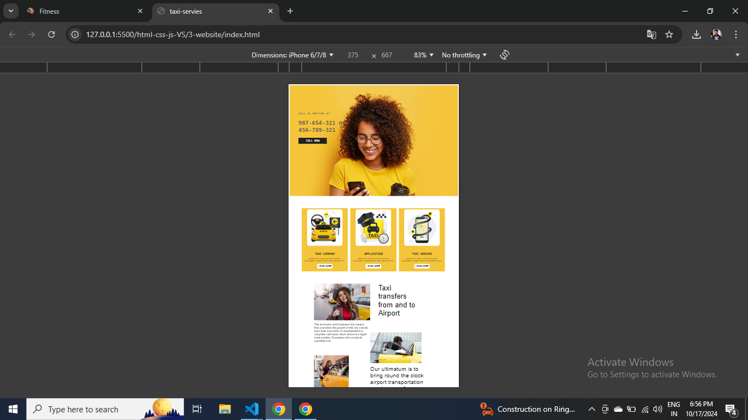
Task: Click the CALL NOW button
Action: click(x=313, y=141)
